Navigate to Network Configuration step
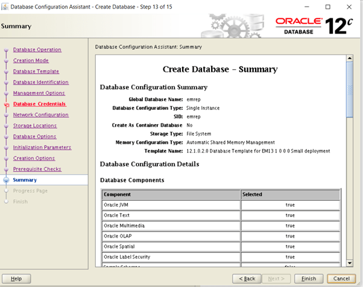 (x=40, y=115)
